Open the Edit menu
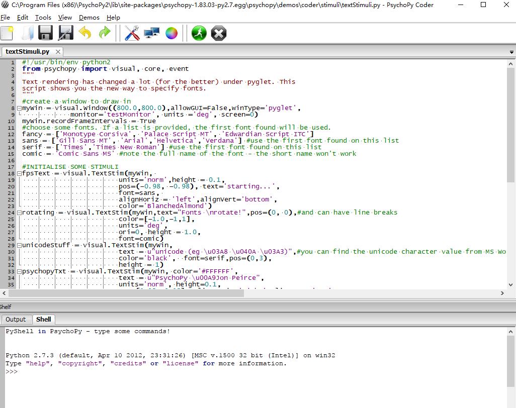 (22, 18)
